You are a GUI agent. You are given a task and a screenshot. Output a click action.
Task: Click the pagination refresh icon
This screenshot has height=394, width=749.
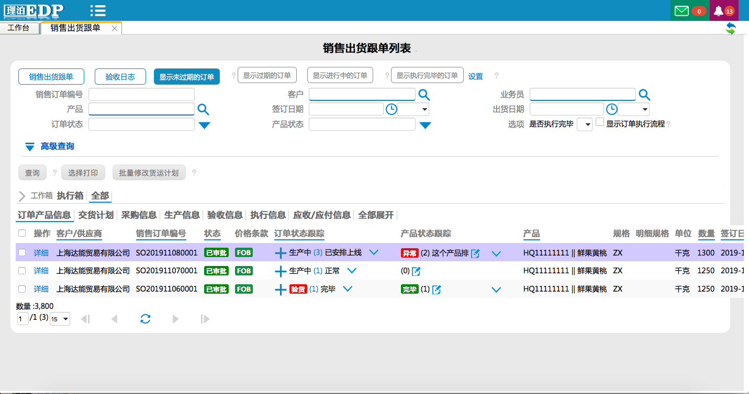tap(146, 319)
